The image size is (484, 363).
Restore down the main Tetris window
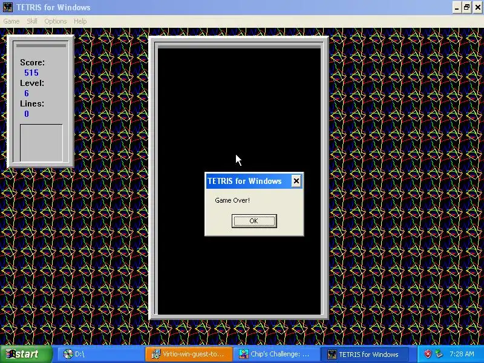[467, 7]
